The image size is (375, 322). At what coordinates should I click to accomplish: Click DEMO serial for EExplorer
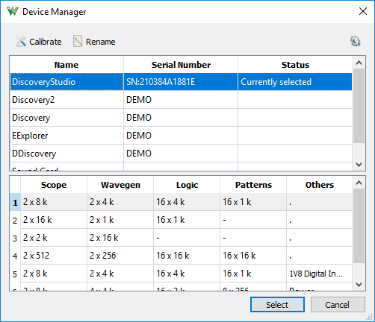click(181, 136)
